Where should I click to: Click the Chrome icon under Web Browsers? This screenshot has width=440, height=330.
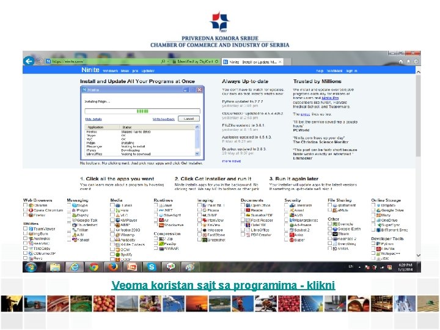click(x=31, y=205)
